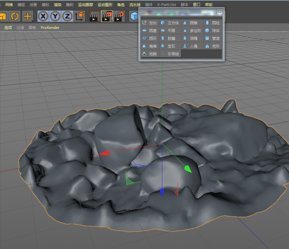Close the primitives popup palette
Viewport: 289px width, 249px height.
point(220,12)
